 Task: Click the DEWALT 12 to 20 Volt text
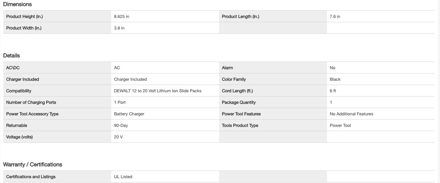point(157,91)
